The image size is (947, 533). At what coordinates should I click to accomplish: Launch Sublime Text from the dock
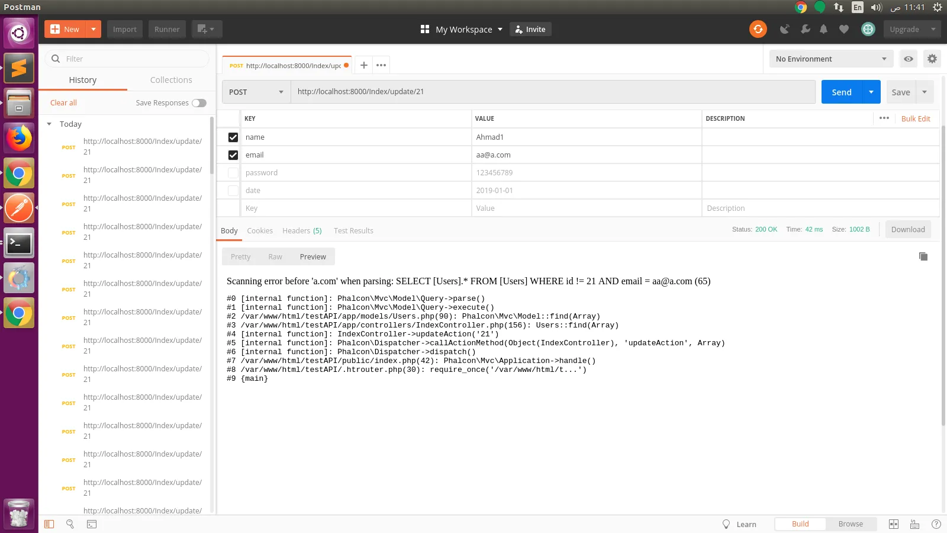tap(19, 68)
